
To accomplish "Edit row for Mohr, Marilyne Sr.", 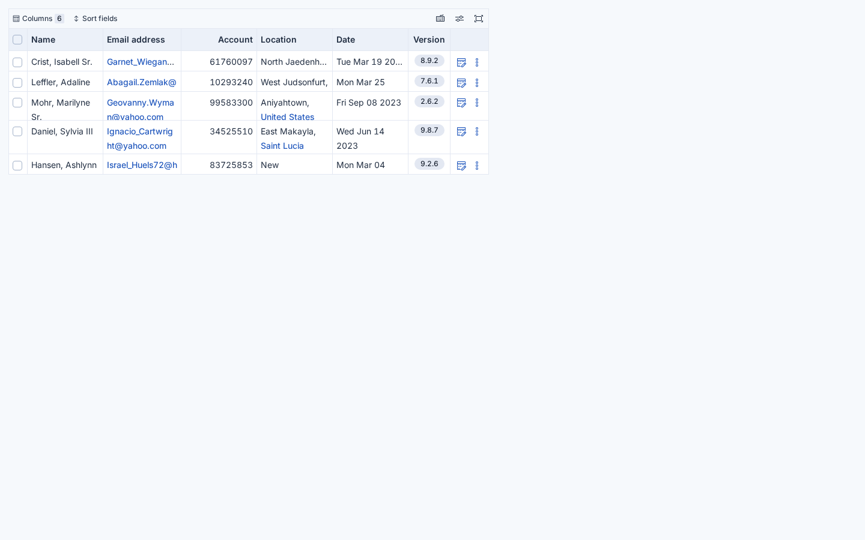I will [461, 103].
